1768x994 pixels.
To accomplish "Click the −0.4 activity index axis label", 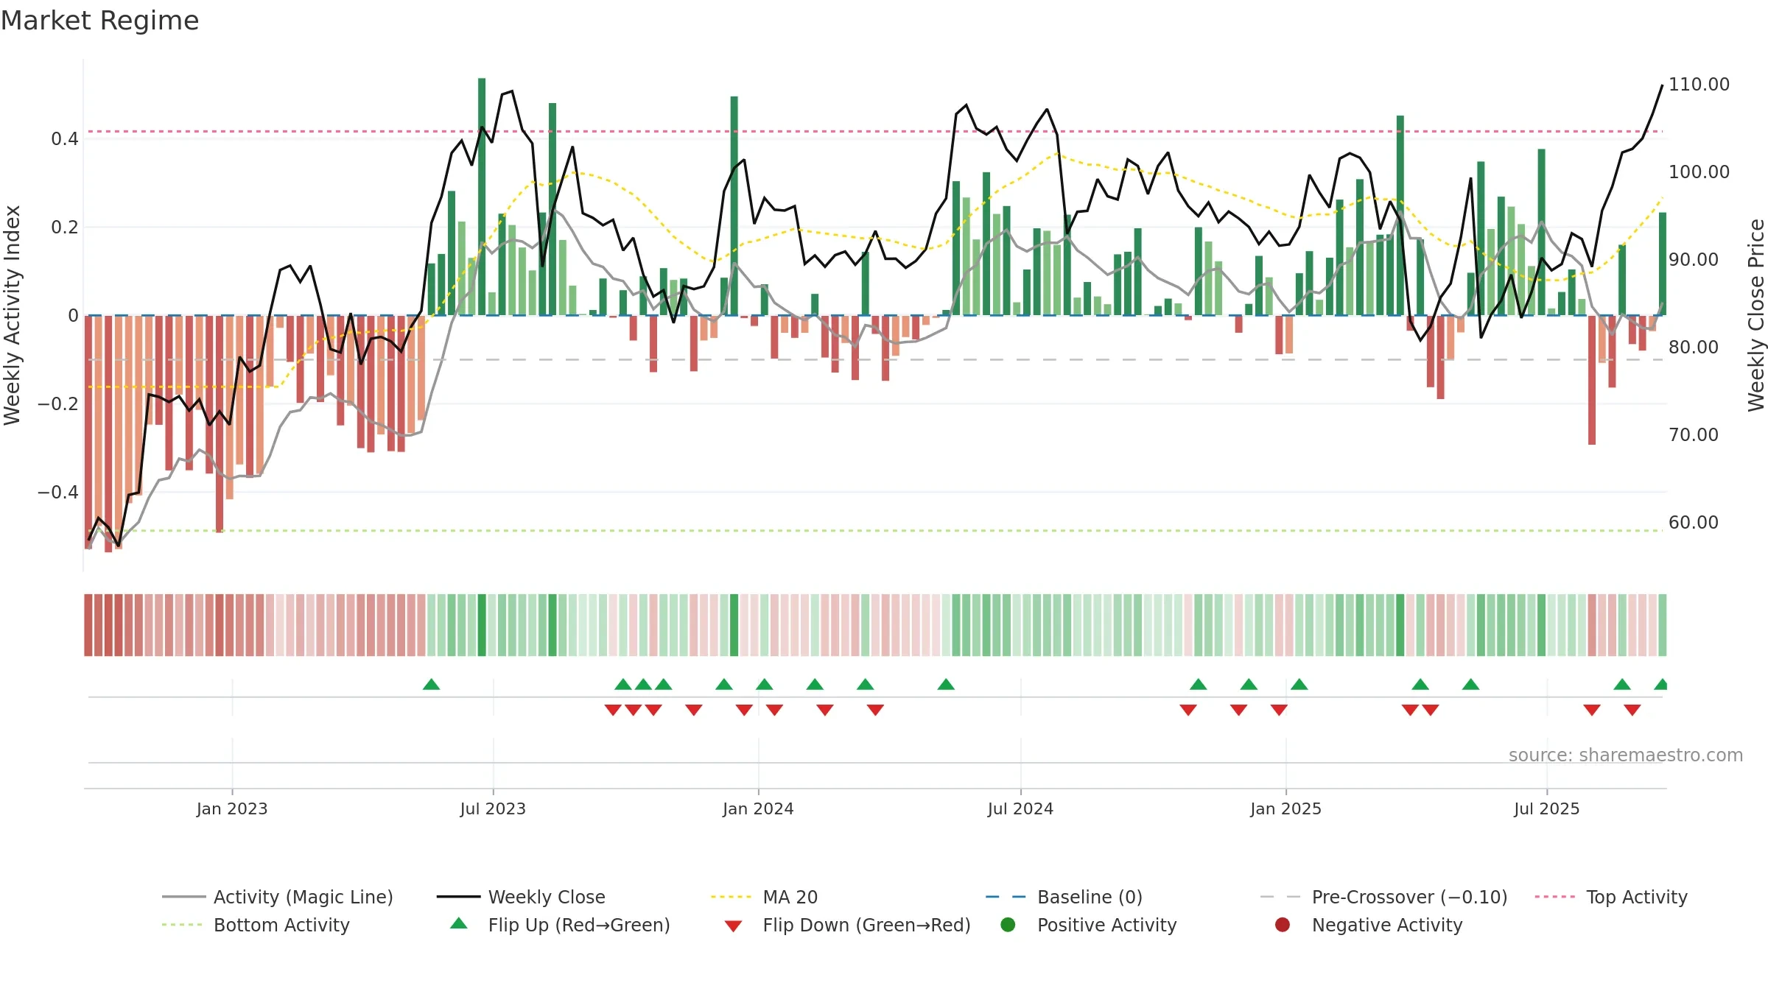I will pos(57,492).
